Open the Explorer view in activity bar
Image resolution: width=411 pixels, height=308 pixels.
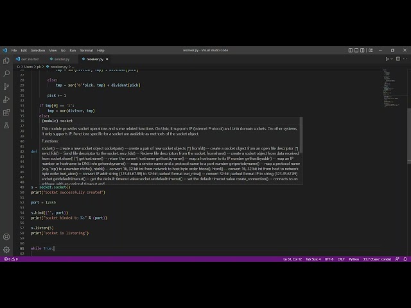pyautogui.click(x=6, y=61)
